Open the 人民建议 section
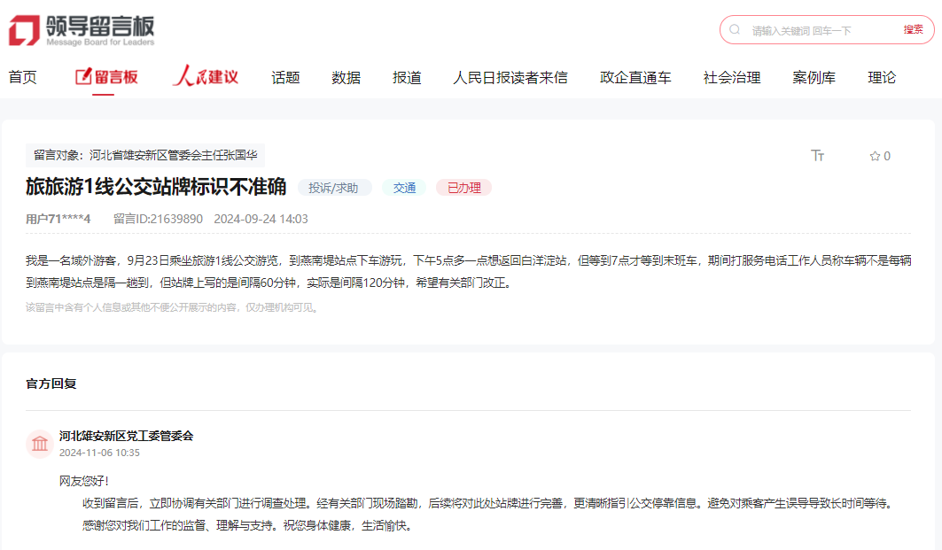Image resolution: width=942 pixels, height=550 pixels. pos(206,77)
